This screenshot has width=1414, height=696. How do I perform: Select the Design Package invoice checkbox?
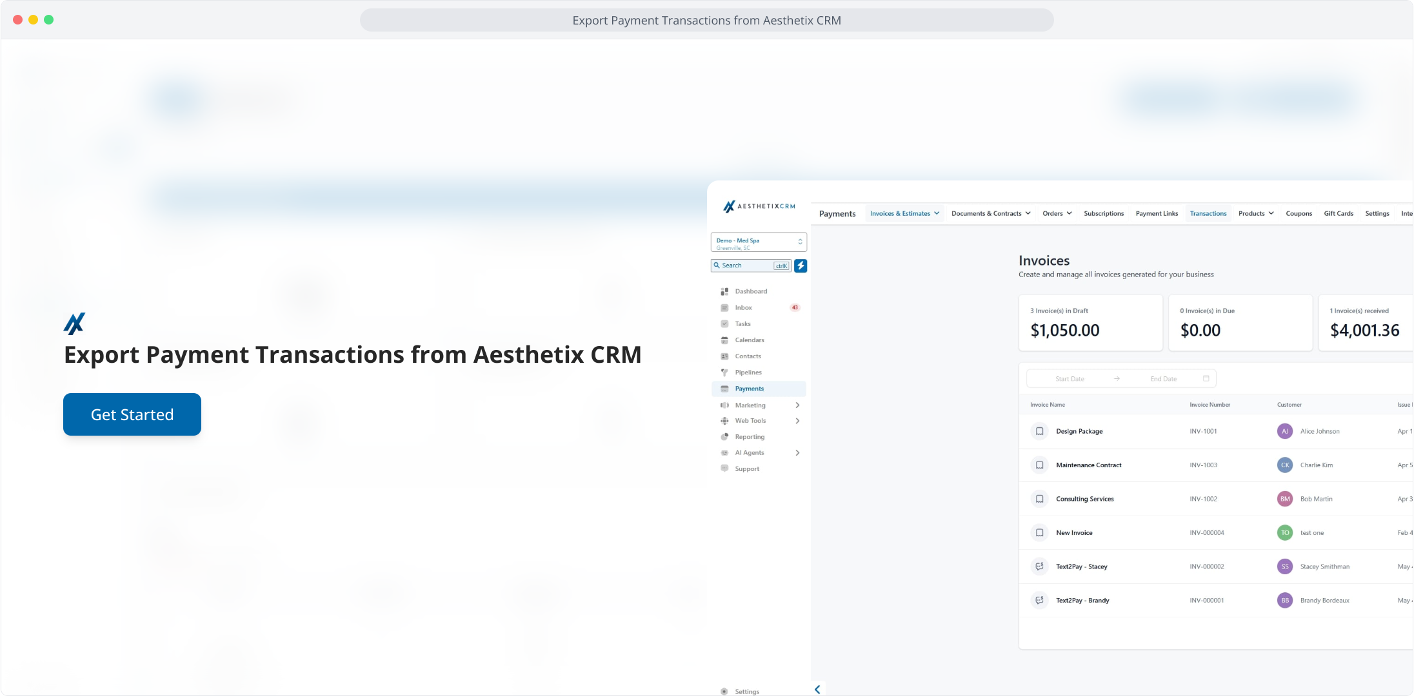1039,431
